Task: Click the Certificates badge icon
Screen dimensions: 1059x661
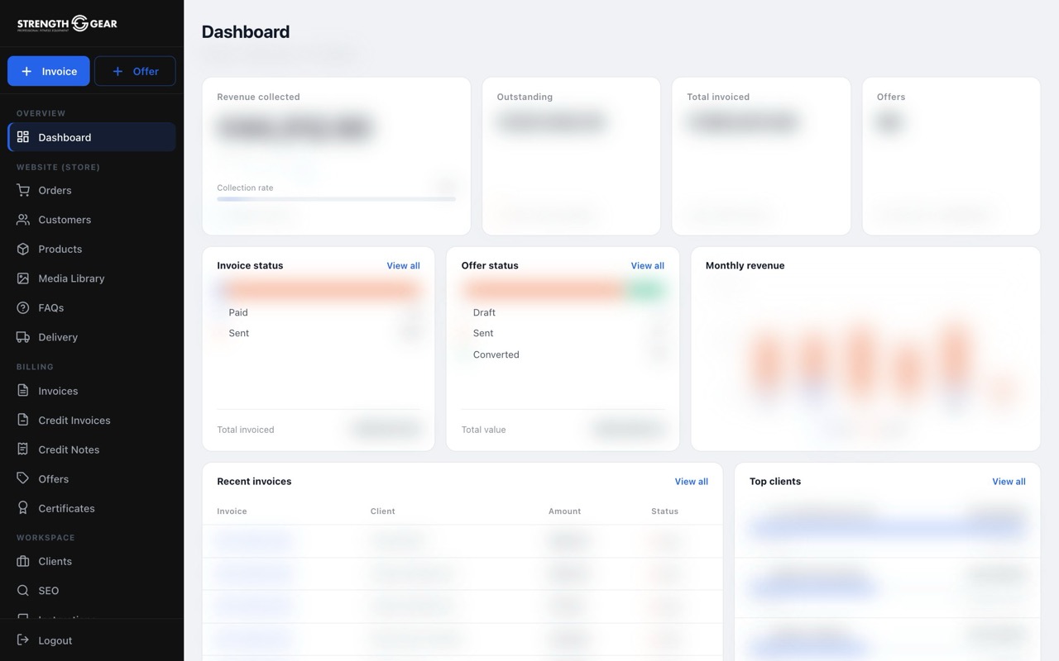Action: tap(23, 508)
